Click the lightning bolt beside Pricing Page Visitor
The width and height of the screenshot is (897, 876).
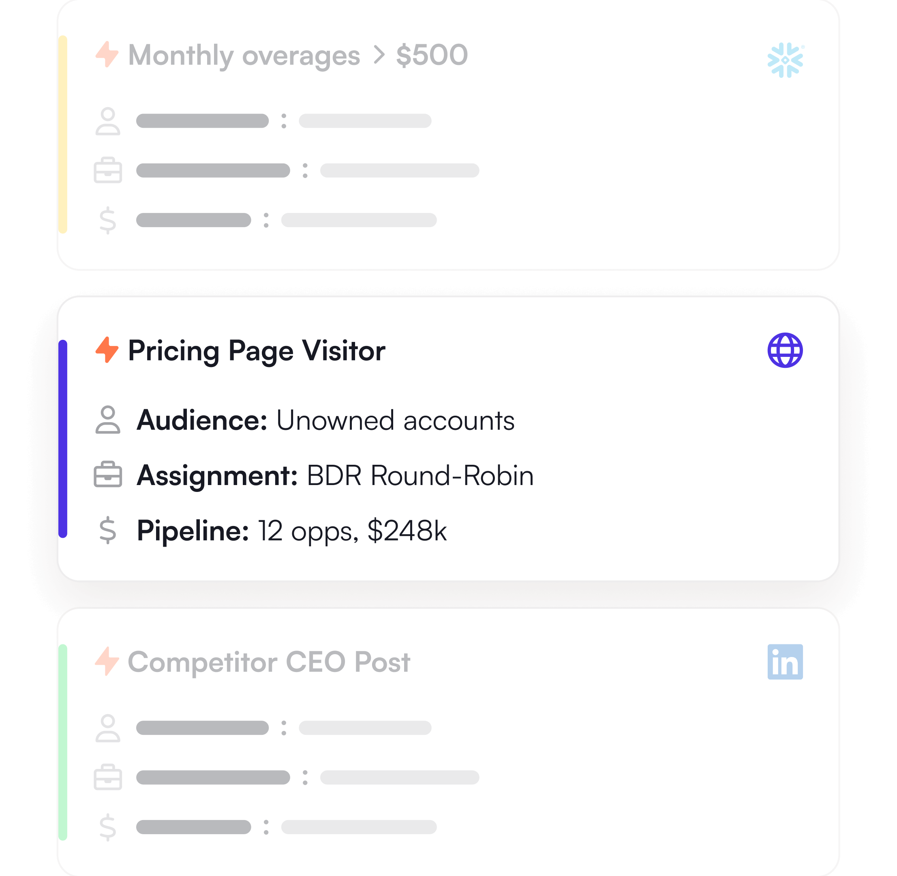tap(107, 350)
